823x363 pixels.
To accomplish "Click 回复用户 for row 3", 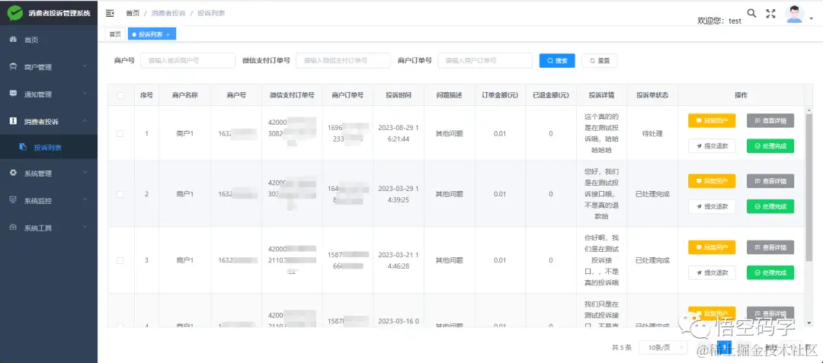I will [x=712, y=247].
